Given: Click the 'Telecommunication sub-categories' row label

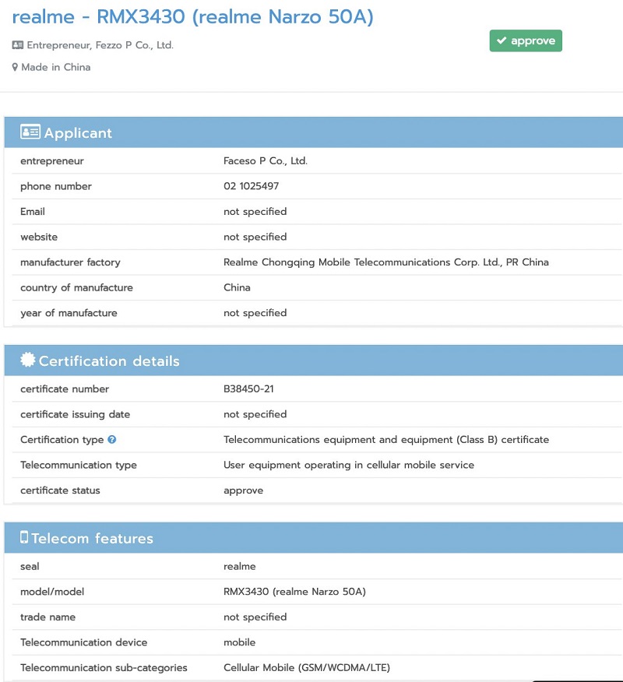Looking at the screenshot, I should click(104, 668).
